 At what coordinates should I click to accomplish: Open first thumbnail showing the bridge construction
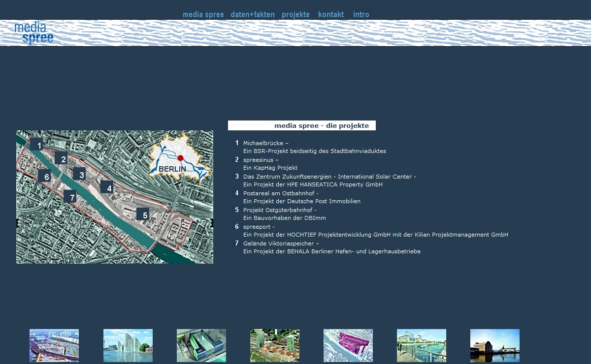[x=54, y=345]
